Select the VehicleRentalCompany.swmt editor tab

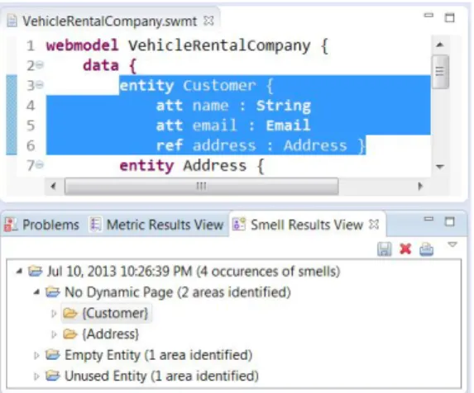point(110,21)
